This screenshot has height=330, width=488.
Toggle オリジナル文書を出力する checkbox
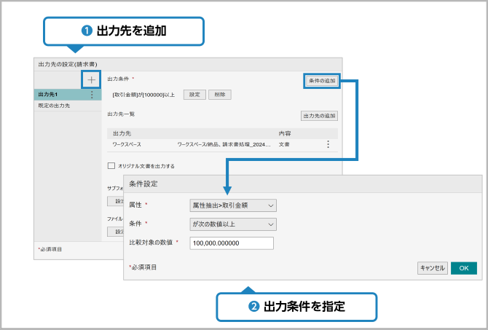pos(111,165)
